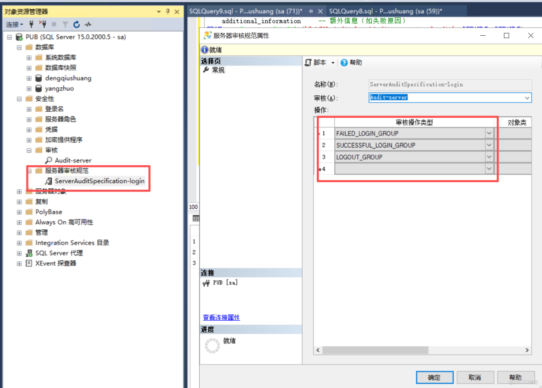The image size is (542, 388).
Task: Open Activity Monitor from Object Explorer toolbar
Action: tap(87, 24)
